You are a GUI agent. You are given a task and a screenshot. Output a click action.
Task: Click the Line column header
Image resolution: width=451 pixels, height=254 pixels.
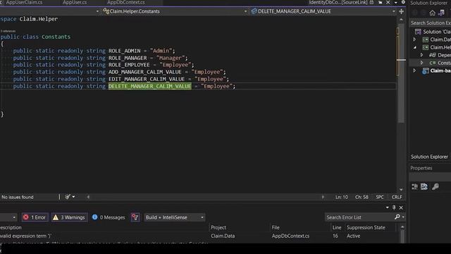point(337,227)
